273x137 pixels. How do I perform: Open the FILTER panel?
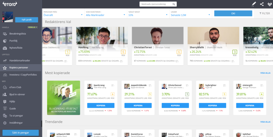264,13
